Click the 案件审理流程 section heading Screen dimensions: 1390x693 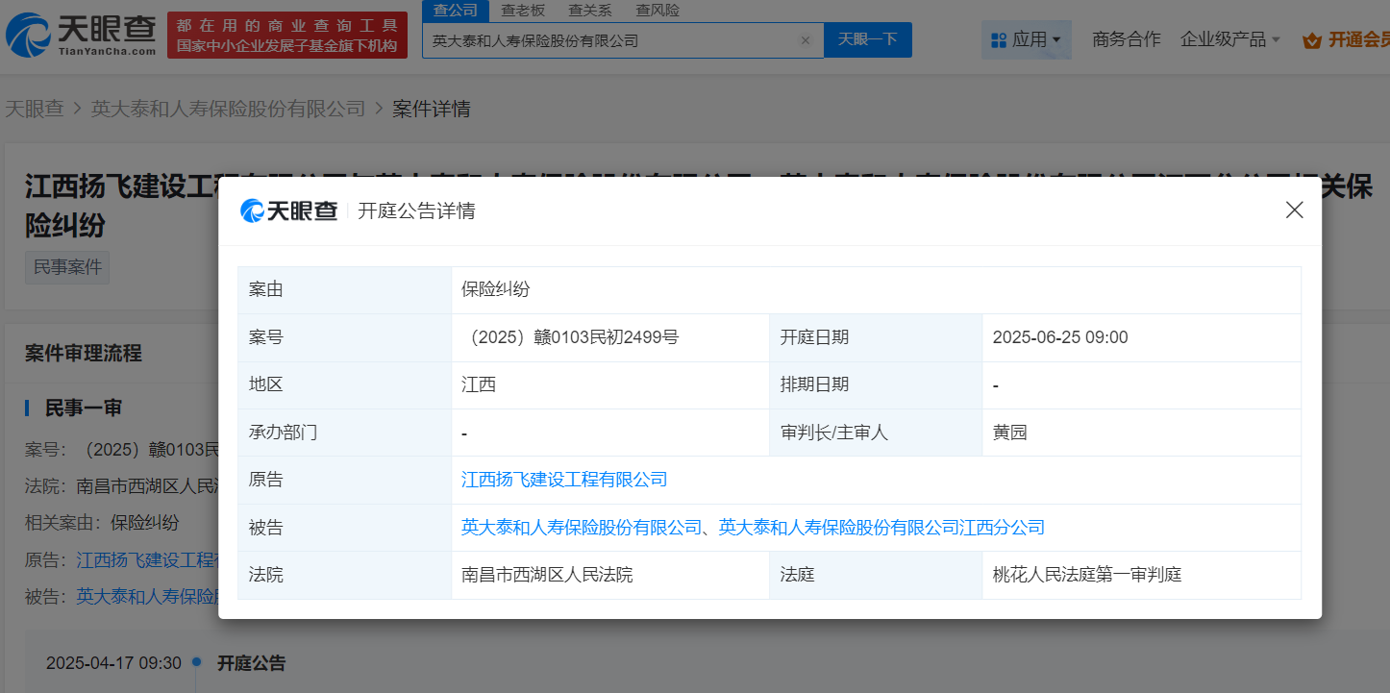point(84,353)
